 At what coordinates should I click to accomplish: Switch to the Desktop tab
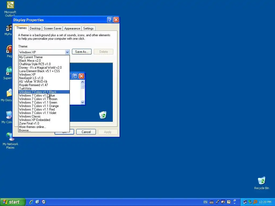(35, 28)
